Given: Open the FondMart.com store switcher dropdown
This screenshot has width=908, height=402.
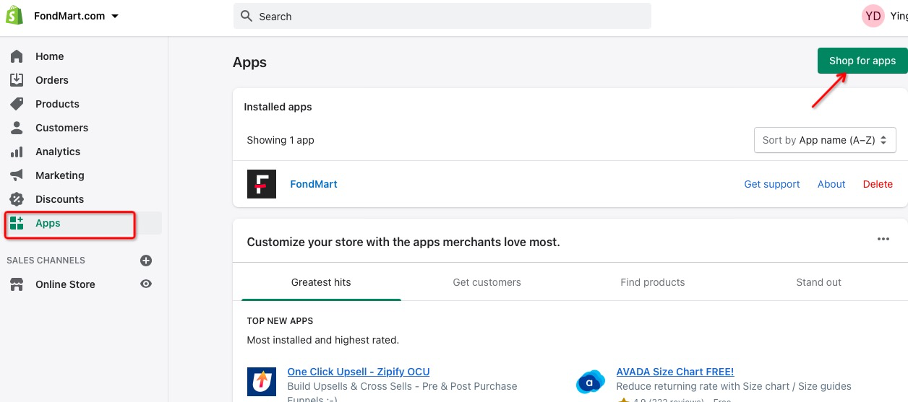Looking at the screenshot, I should (x=77, y=16).
